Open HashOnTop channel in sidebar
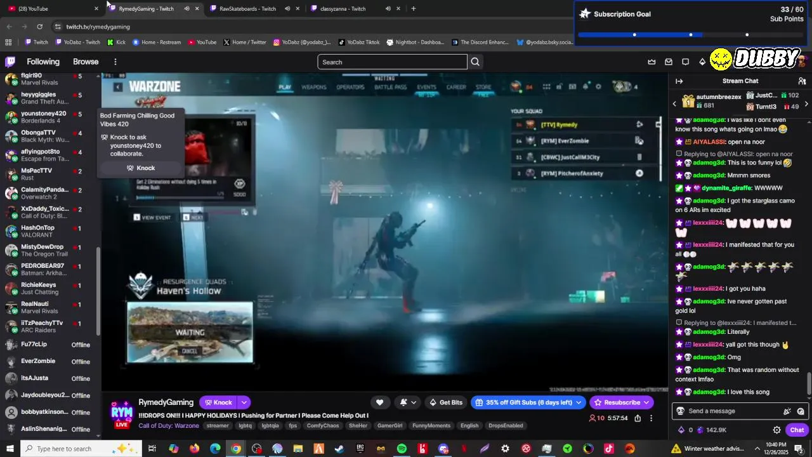The image size is (812, 457). click(49, 231)
